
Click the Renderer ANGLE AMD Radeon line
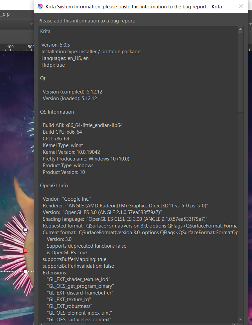coord(125,206)
